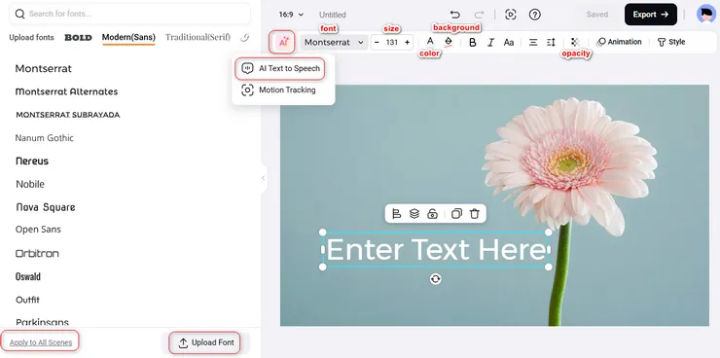
Task: Click the rotate handle below text box
Action: pyautogui.click(x=435, y=278)
